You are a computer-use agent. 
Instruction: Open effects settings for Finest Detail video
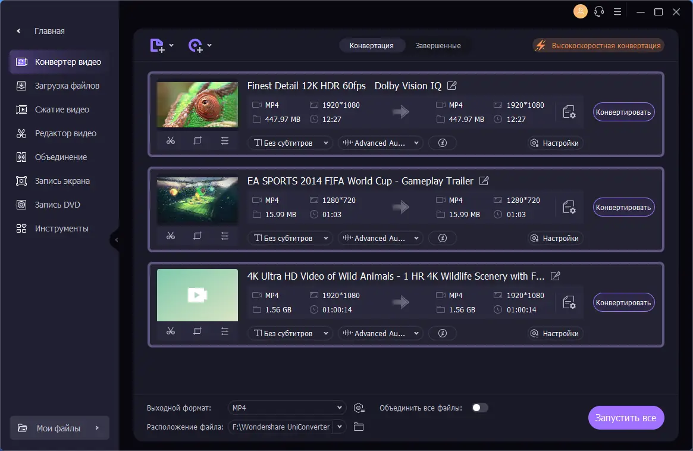pos(225,140)
